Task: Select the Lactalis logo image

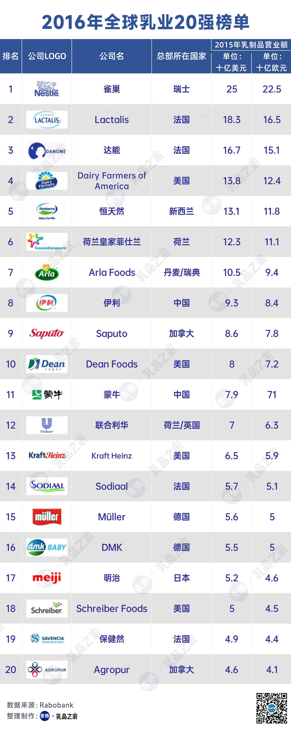Action: (x=47, y=119)
